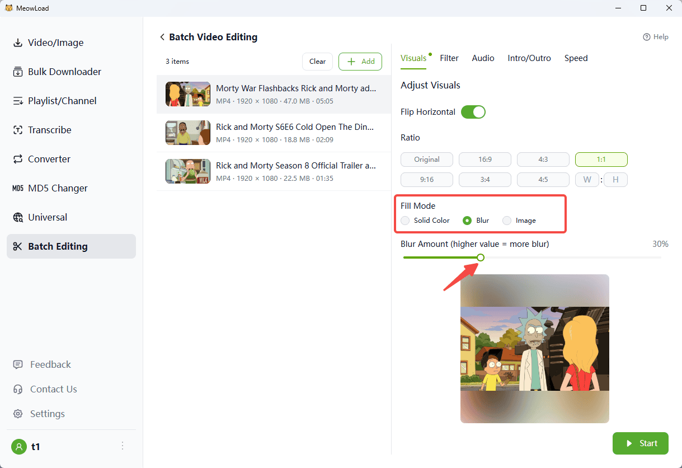Open the MD5 Changer icon

[18, 189]
